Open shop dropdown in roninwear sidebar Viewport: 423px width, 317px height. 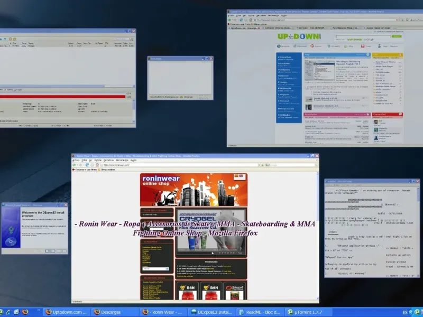click(156, 269)
